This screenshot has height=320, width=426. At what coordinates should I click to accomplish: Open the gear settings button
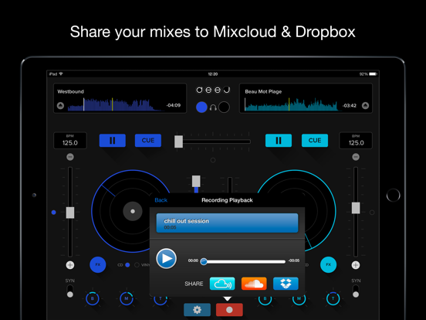(x=197, y=310)
